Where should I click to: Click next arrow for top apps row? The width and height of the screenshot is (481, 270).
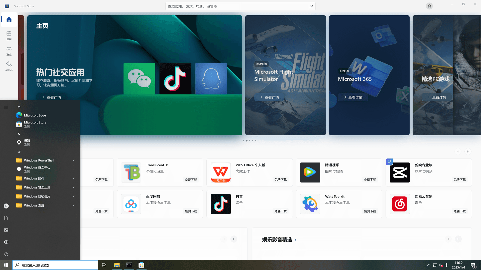468,151
